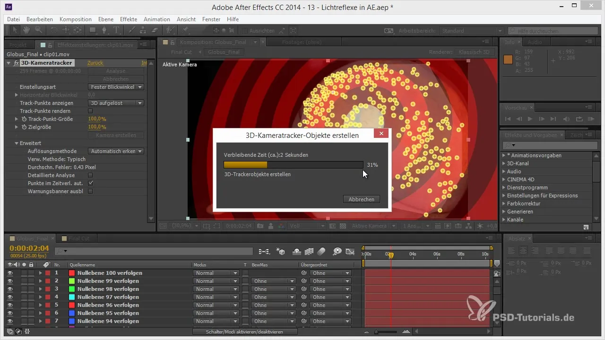Open the Effekte menu

[x=129, y=19]
